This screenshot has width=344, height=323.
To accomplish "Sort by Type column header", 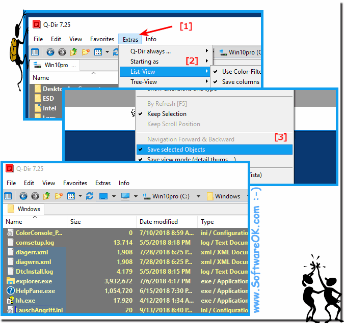I will point(223,222).
